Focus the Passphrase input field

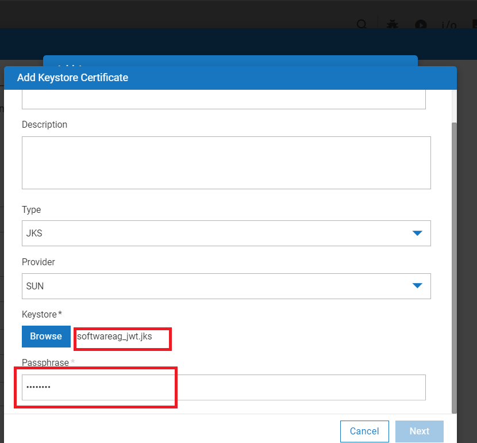coord(224,388)
